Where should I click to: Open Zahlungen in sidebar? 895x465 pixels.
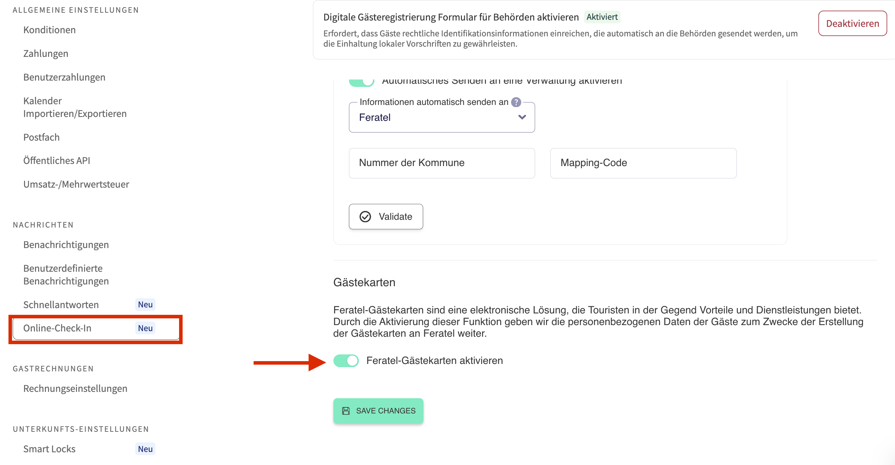click(x=46, y=54)
